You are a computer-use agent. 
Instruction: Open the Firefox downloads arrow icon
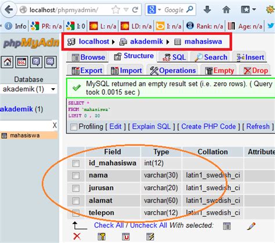[x=207, y=9]
